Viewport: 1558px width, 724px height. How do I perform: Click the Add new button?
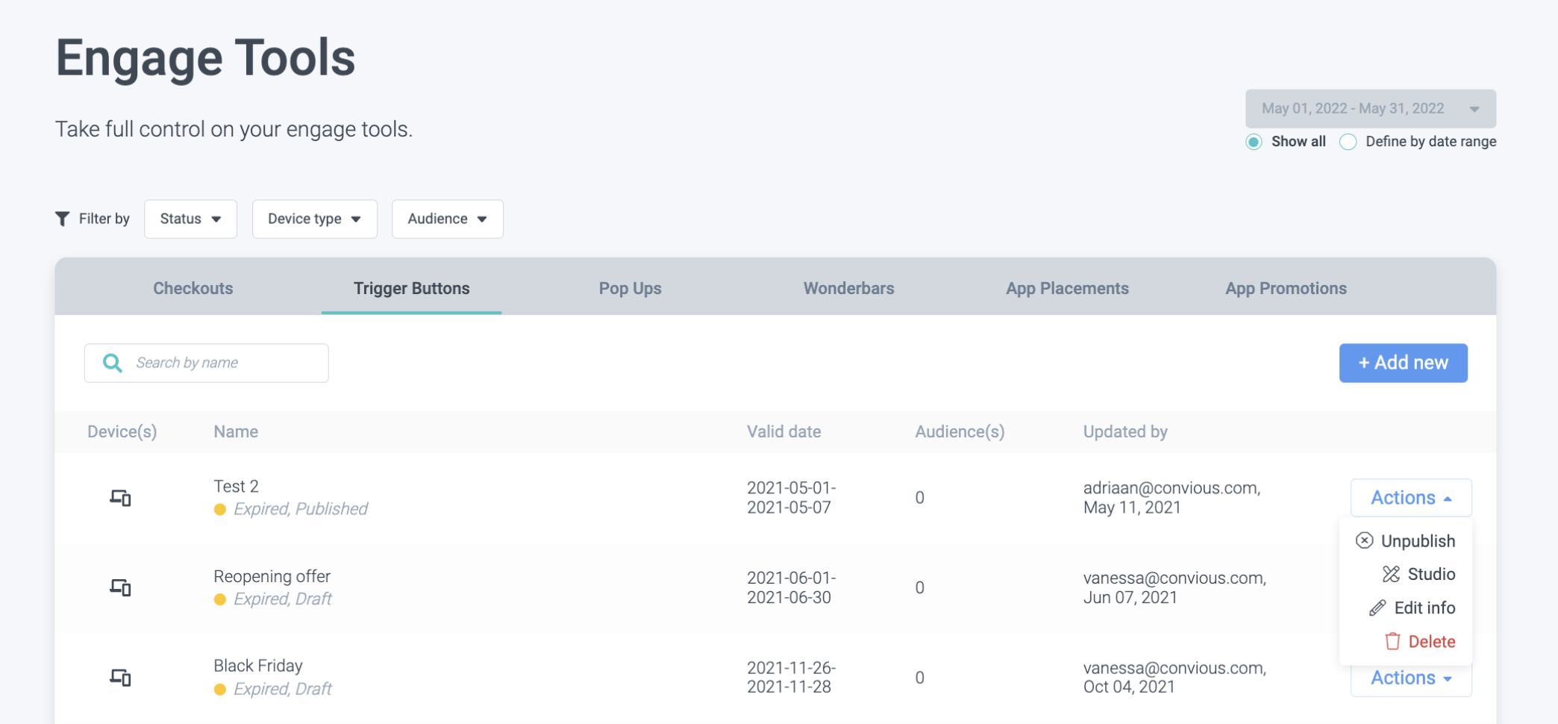click(x=1403, y=363)
